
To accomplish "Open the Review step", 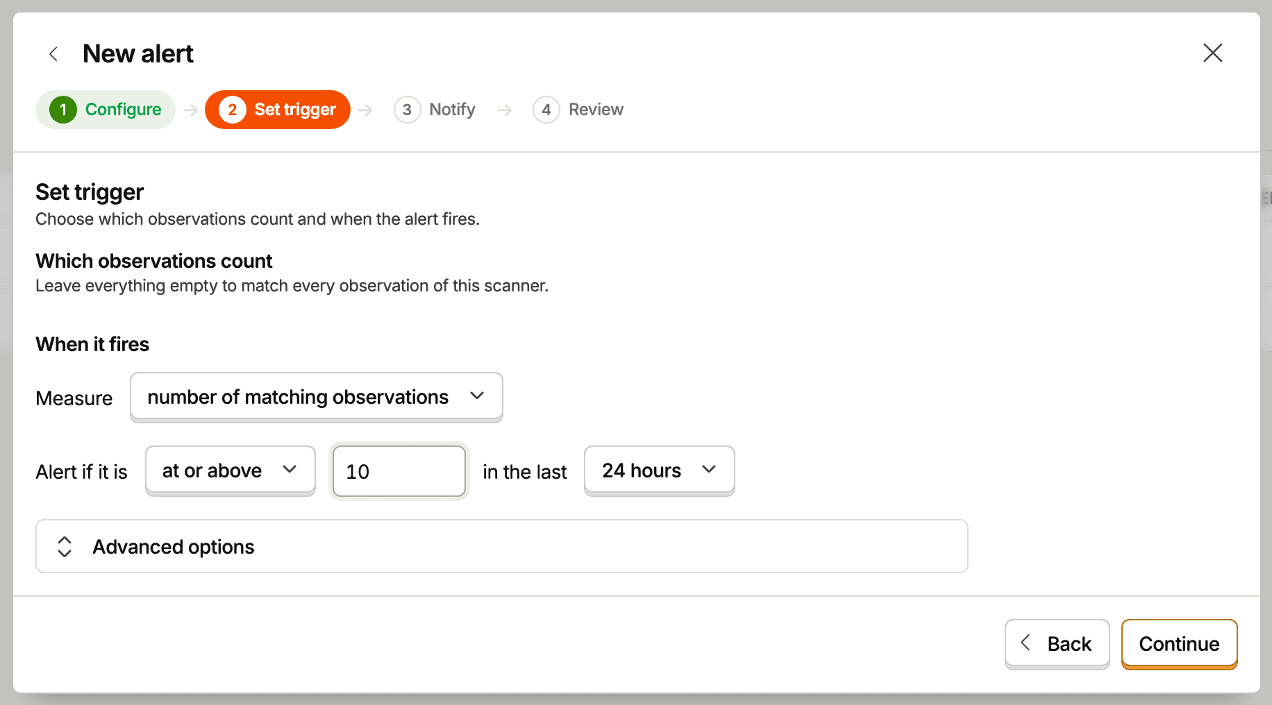I will (x=578, y=110).
